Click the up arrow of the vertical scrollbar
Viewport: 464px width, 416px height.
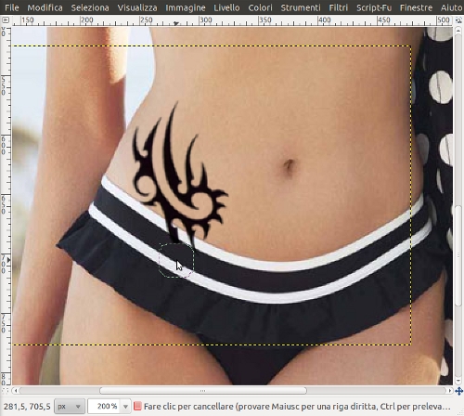pyautogui.click(x=458, y=31)
